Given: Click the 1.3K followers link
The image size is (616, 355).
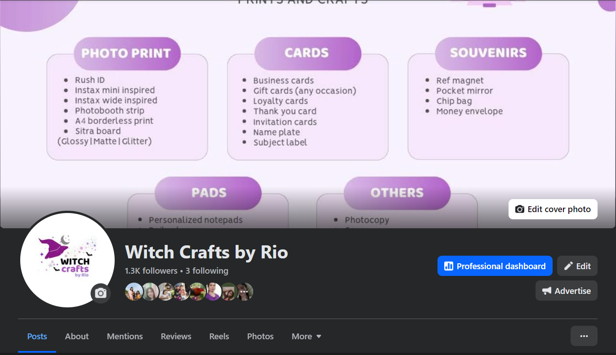Looking at the screenshot, I should [151, 271].
